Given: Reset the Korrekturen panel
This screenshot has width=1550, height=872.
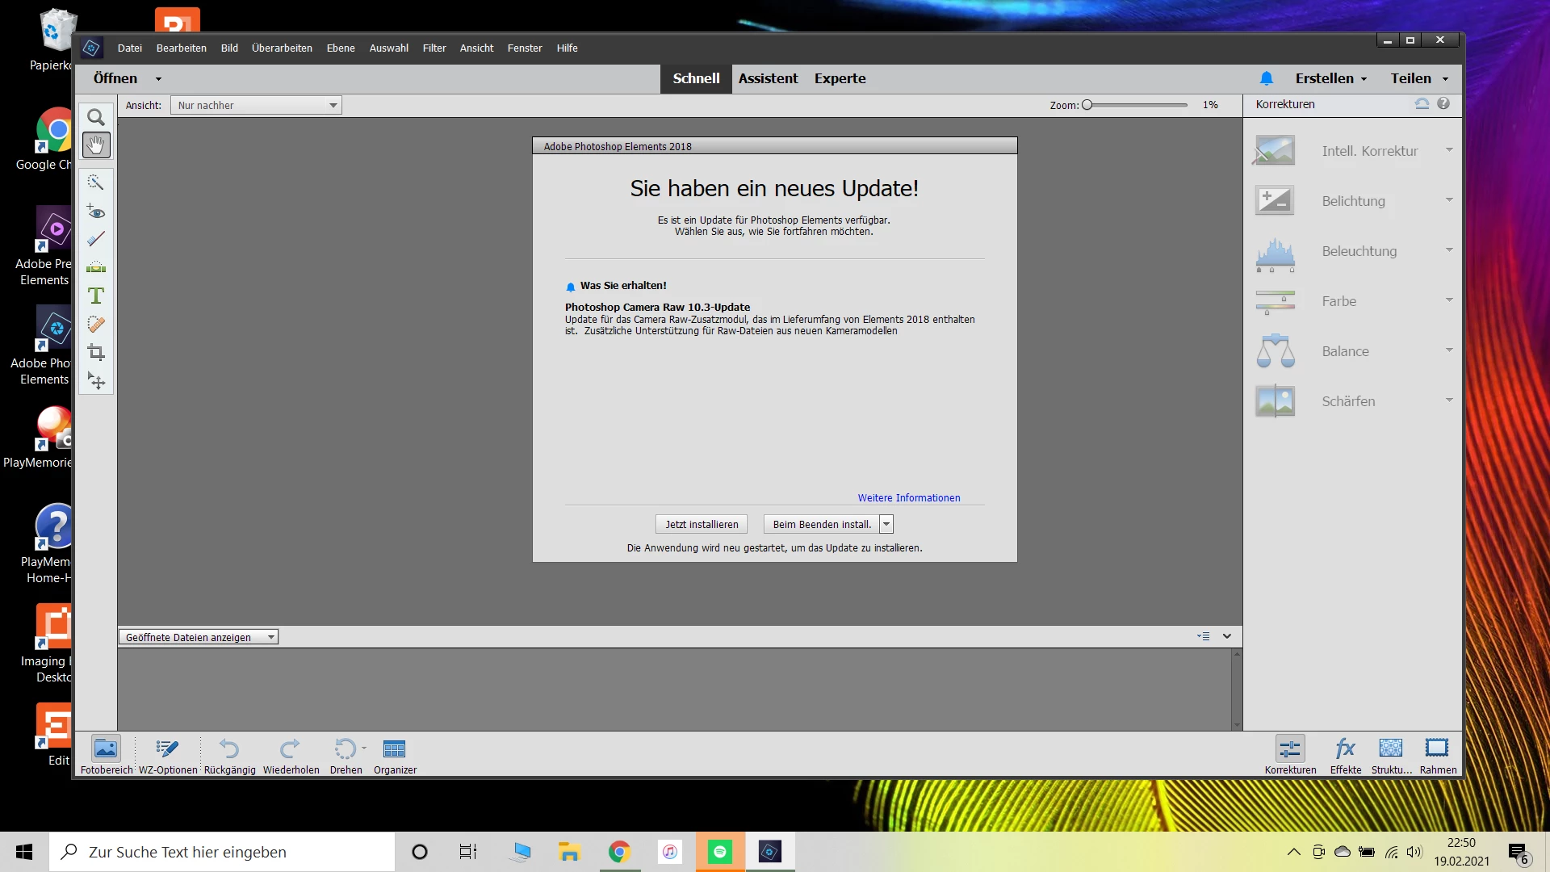Looking at the screenshot, I should pos(1422,103).
